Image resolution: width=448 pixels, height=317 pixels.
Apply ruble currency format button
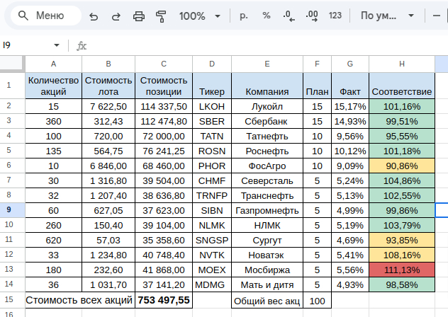(244, 16)
